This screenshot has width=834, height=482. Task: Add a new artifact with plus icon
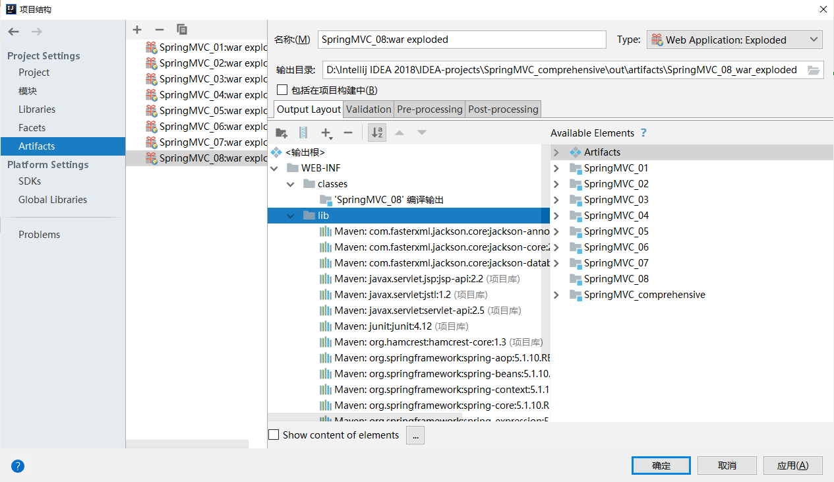[137, 30]
